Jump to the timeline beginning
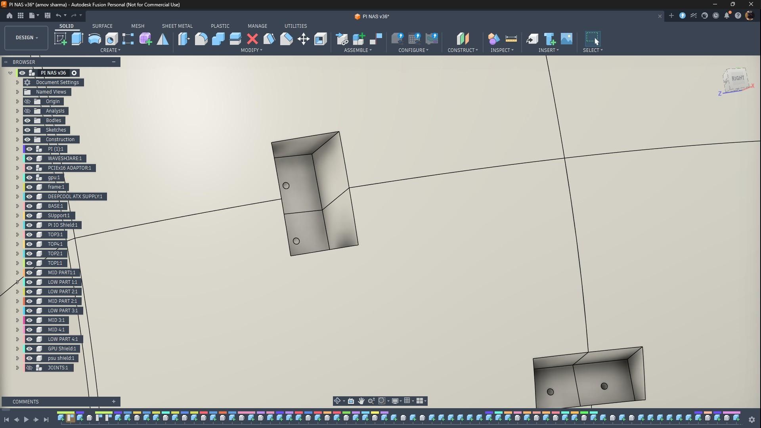Viewport: 761px width, 428px height. (x=6, y=419)
